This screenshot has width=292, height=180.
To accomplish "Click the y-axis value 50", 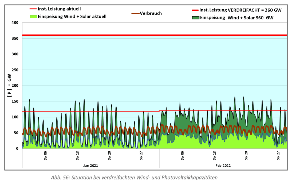I will point(16,133).
